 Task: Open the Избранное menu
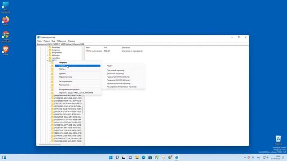[61, 41]
